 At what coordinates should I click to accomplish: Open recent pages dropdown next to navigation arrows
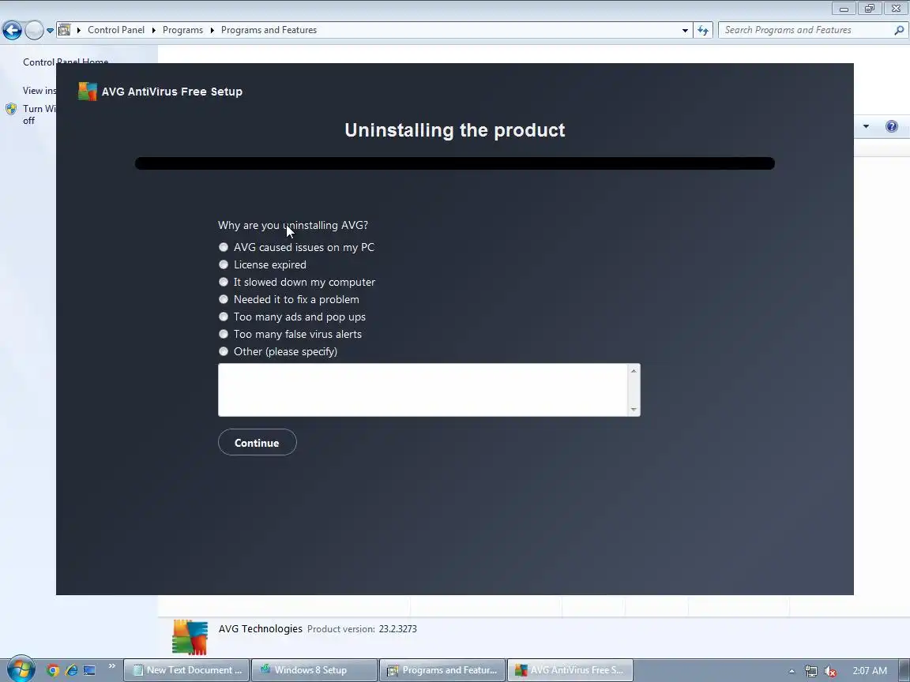click(x=50, y=30)
